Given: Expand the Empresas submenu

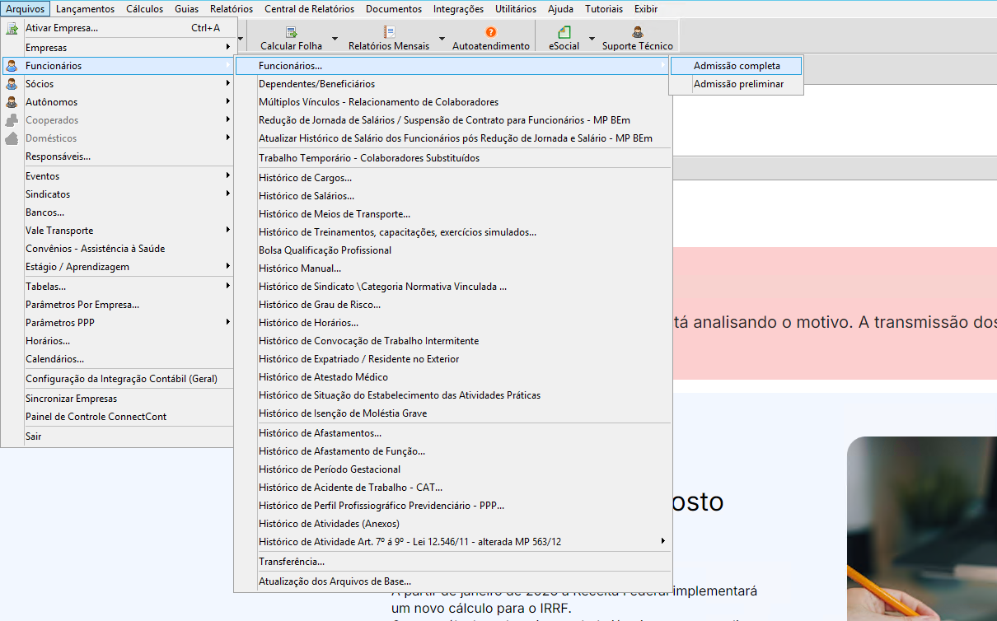Looking at the screenshot, I should 228,48.
